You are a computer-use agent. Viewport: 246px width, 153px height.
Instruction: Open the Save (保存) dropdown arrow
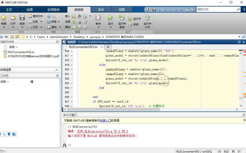tap(22, 27)
